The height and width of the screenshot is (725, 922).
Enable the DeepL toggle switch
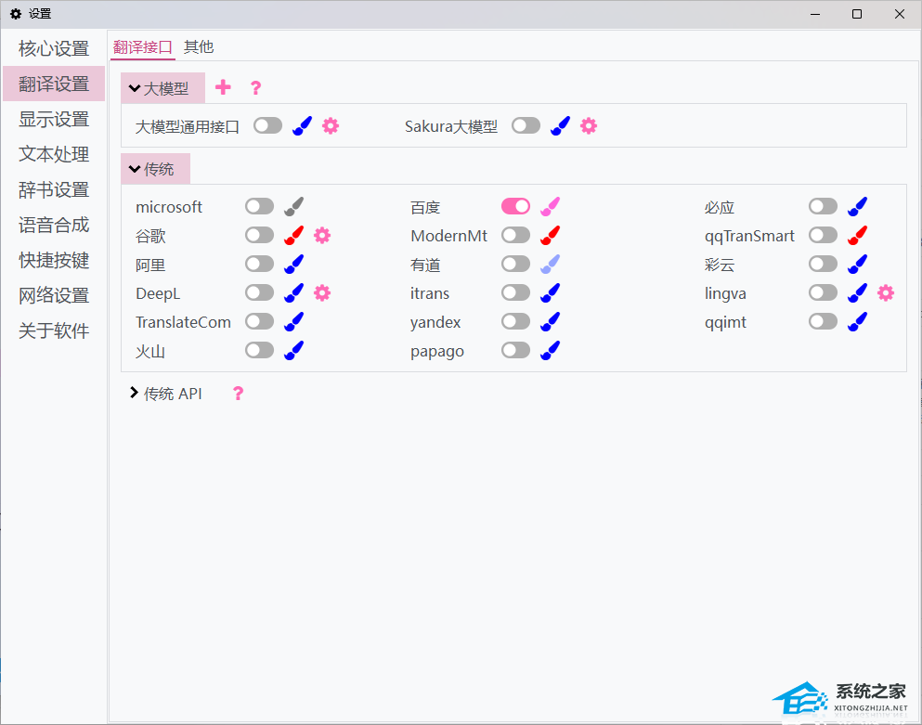click(260, 292)
